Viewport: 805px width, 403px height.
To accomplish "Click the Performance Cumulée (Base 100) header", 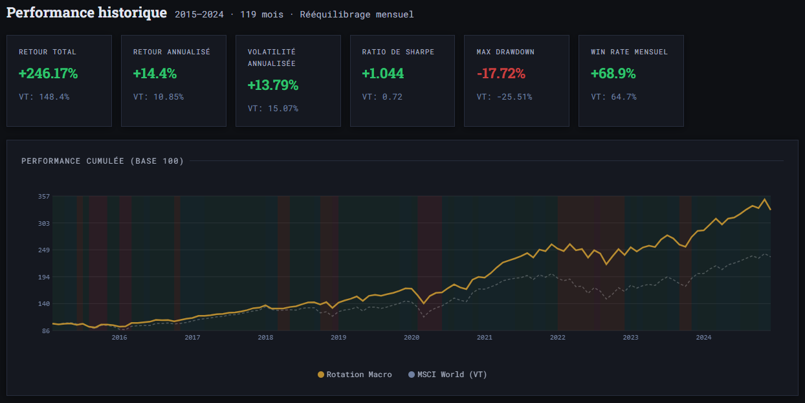I will (x=101, y=160).
